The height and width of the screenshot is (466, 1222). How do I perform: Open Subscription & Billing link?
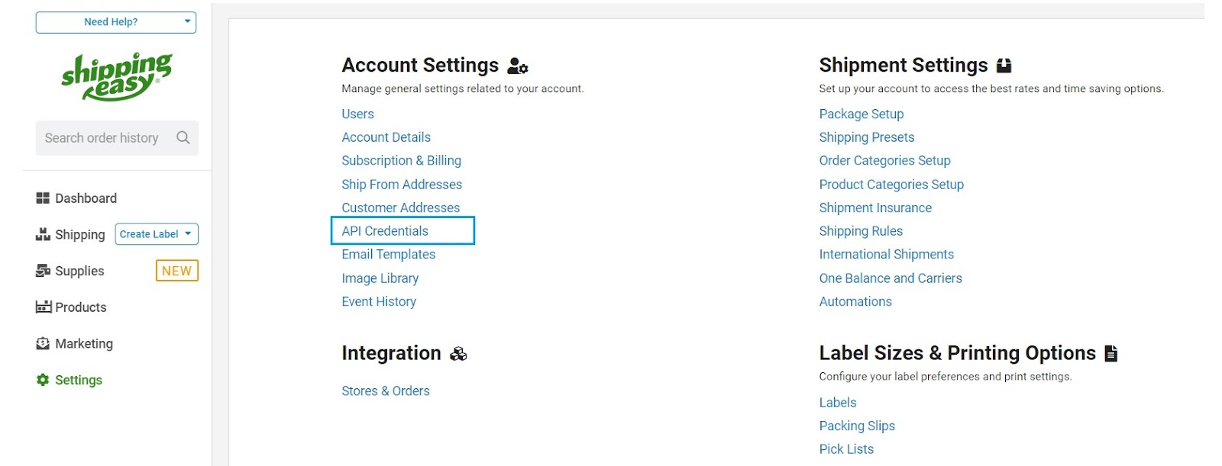click(x=401, y=161)
